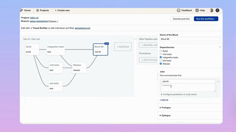Click the Feedback smiley icon
Screen dimensions: 236x132
(x=179, y=10)
